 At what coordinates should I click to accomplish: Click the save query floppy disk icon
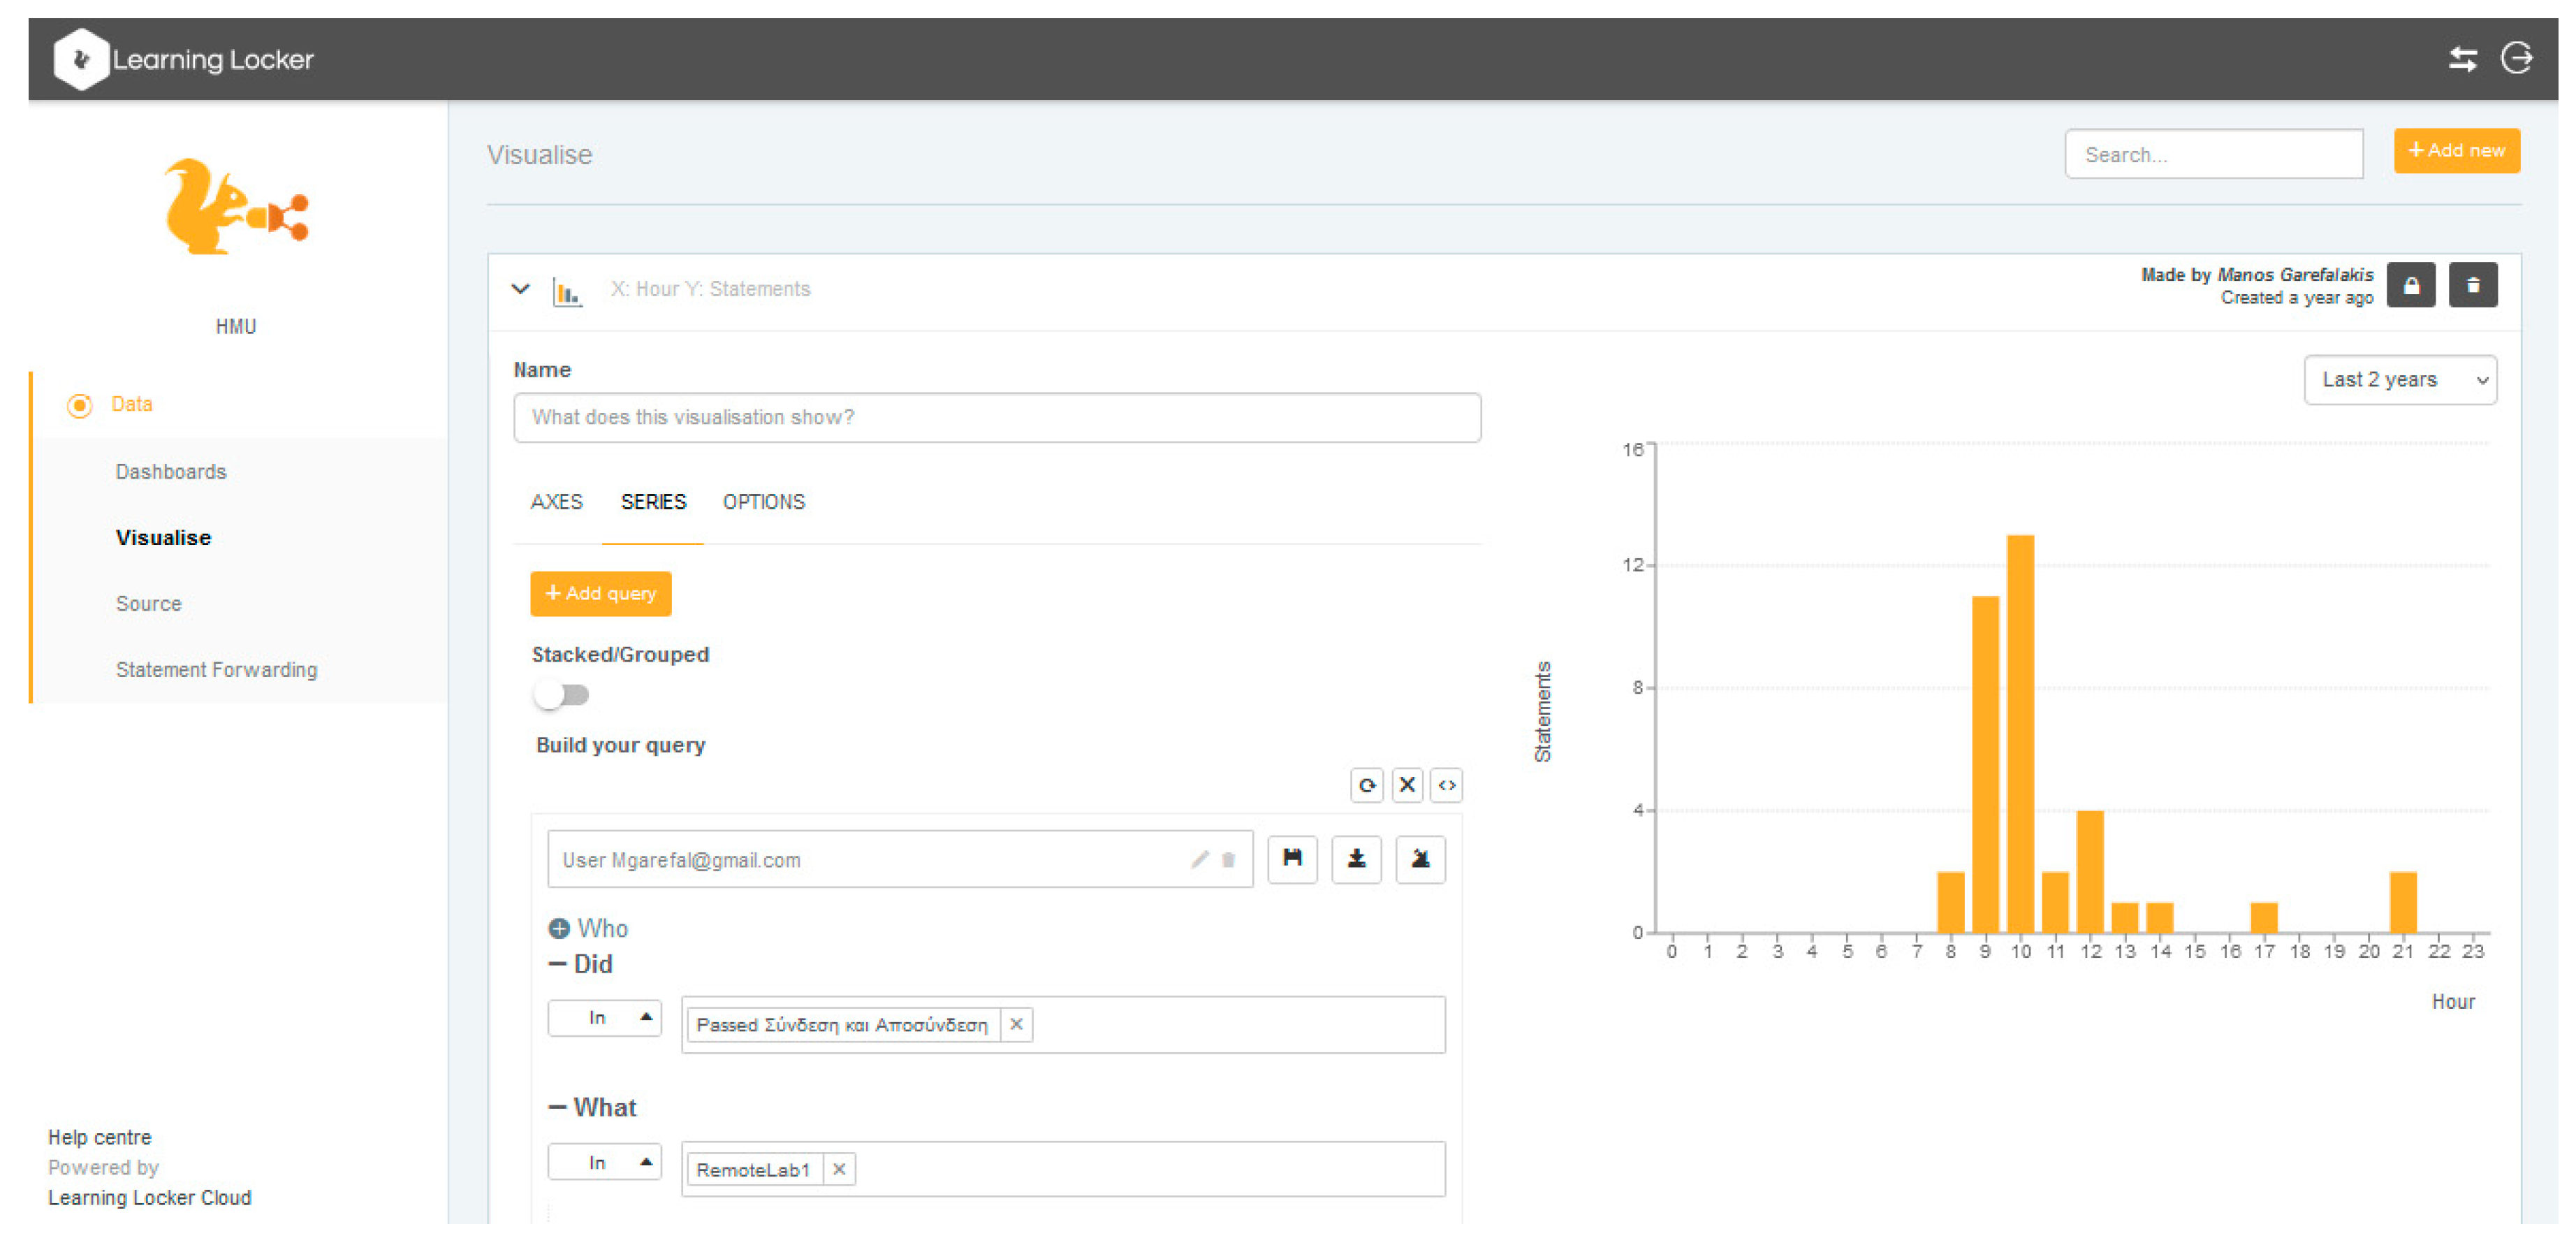(x=1292, y=859)
